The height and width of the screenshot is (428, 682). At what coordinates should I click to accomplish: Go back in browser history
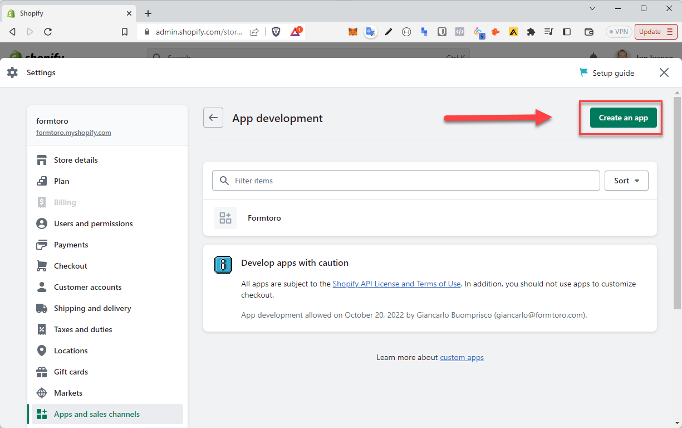click(x=12, y=32)
